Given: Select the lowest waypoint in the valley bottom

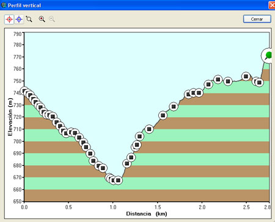Looking at the screenshot, I should click(x=118, y=181).
